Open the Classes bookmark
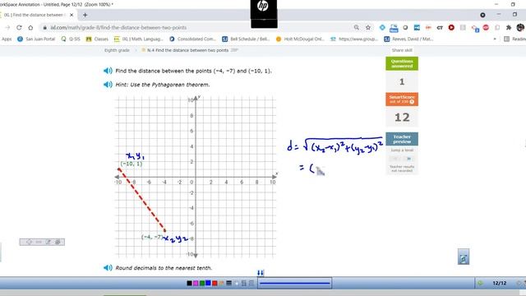The height and width of the screenshot is (296, 526). click(97, 39)
